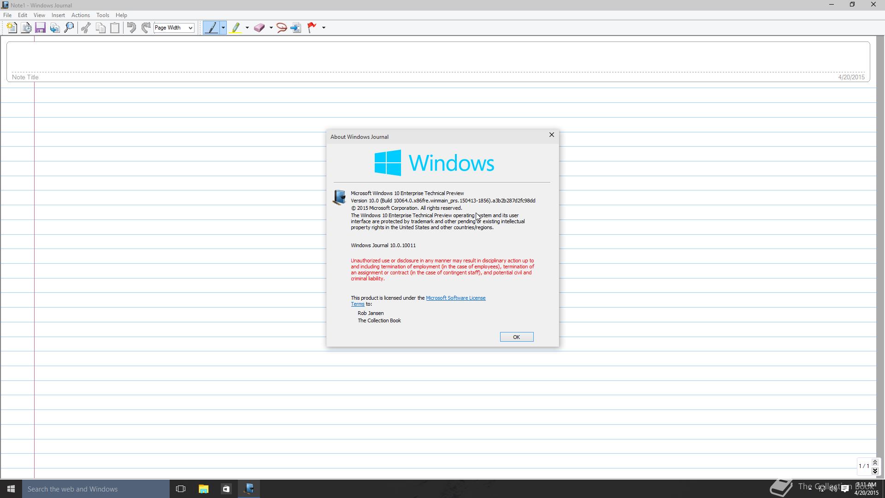Go to previous page with the up arrows
885x498 pixels.
(x=875, y=462)
